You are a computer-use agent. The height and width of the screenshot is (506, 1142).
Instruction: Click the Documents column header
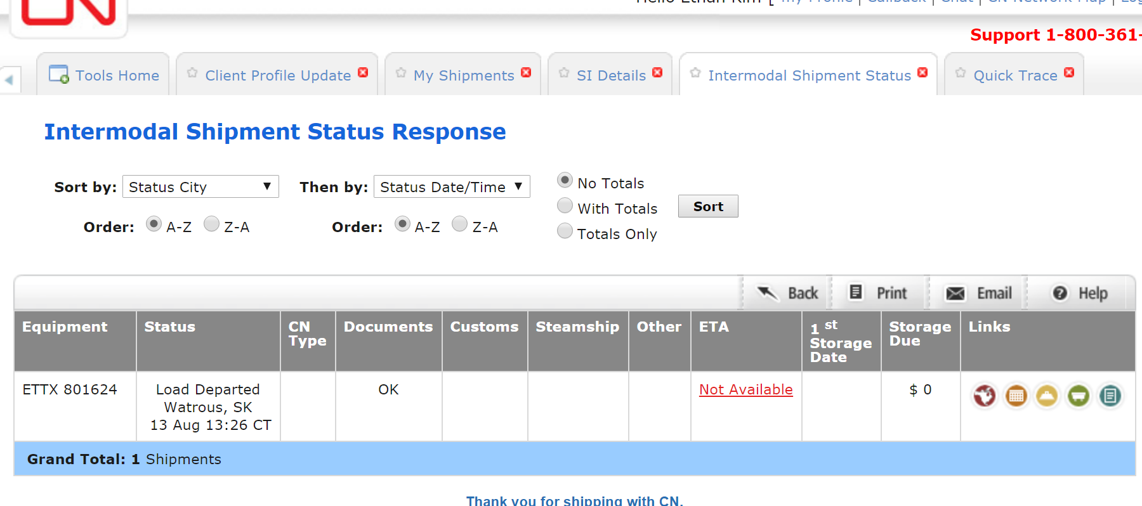point(388,341)
